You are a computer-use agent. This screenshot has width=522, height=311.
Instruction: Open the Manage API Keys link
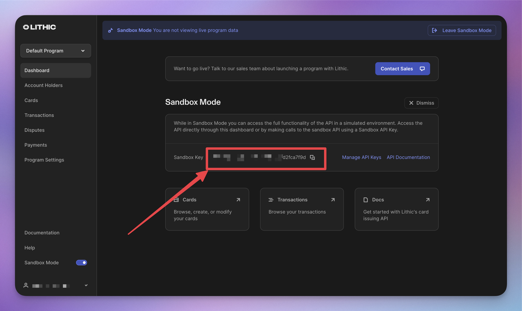pos(361,157)
